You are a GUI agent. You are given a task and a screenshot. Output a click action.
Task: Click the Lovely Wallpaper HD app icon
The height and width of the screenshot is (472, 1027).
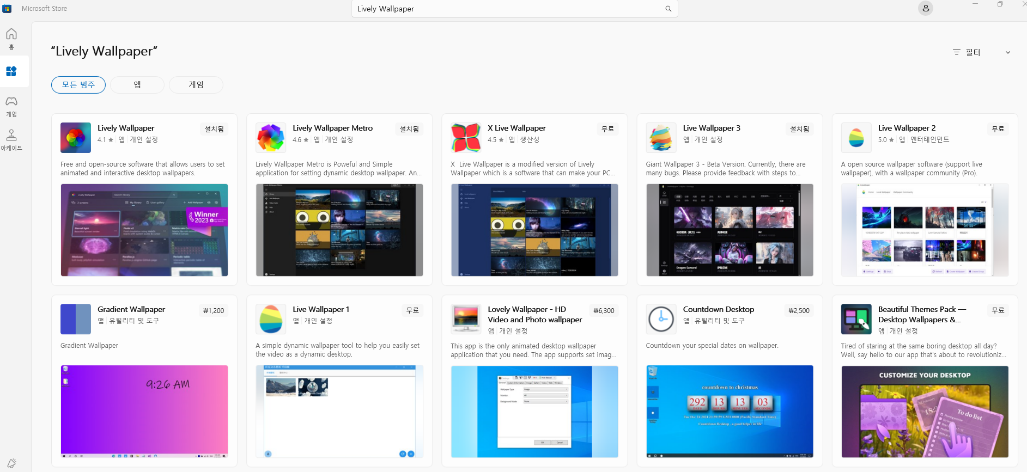coord(466,319)
